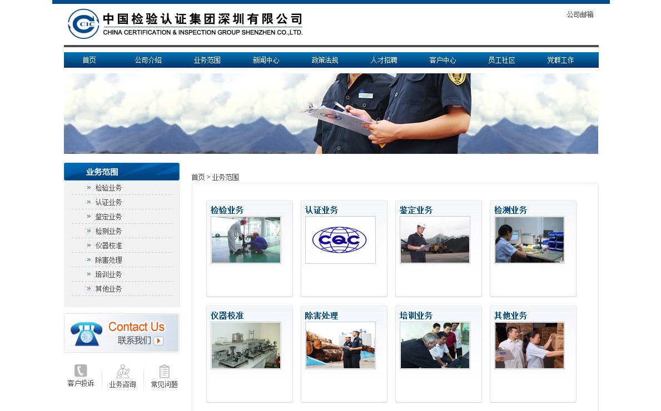661x411 pixels.
Task: Open 员工社区 in the navigation bar
Action: 501,60
